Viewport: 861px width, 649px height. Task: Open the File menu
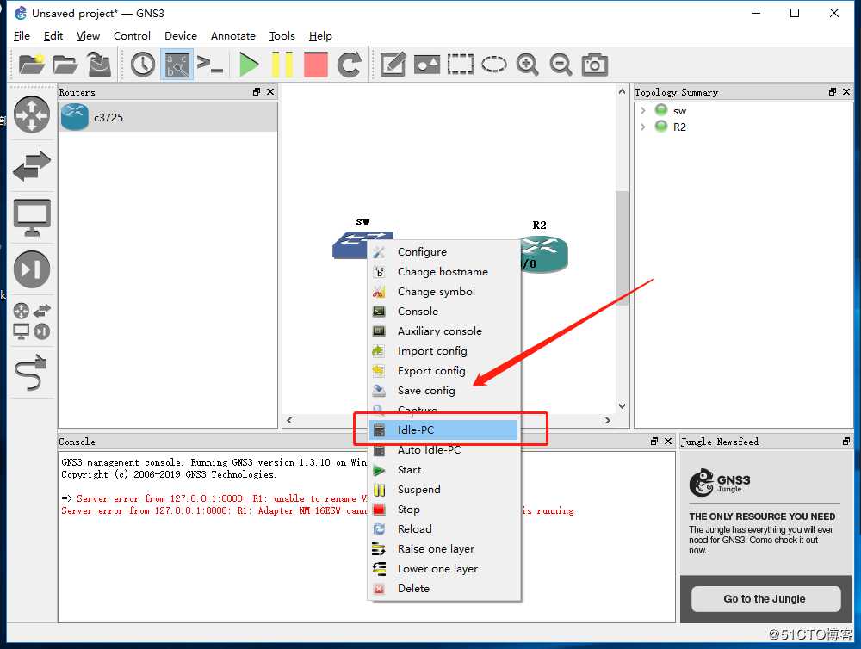point(22,35)
